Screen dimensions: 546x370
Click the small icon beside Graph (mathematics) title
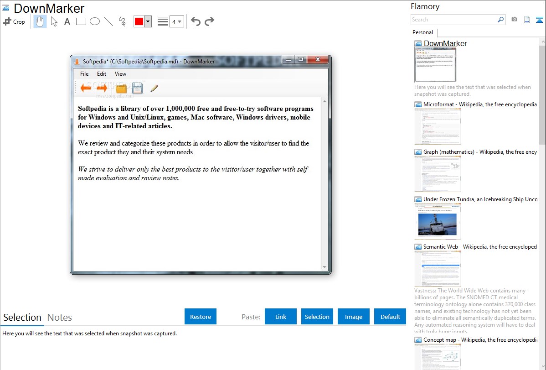pos(418,152)
